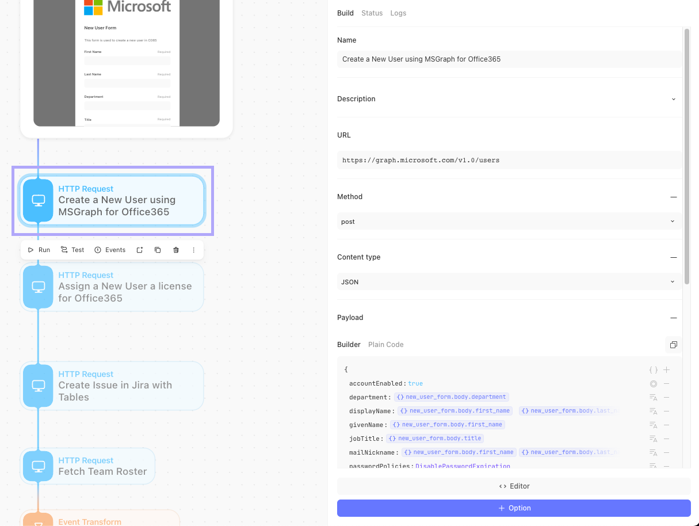Change value type icon for mailNickname row
The height and width of the screenshot is (526, 699).
(654, 452)
